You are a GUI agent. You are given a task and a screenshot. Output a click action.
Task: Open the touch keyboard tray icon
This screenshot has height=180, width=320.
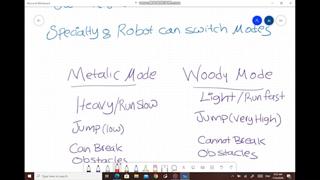point(260,176)
